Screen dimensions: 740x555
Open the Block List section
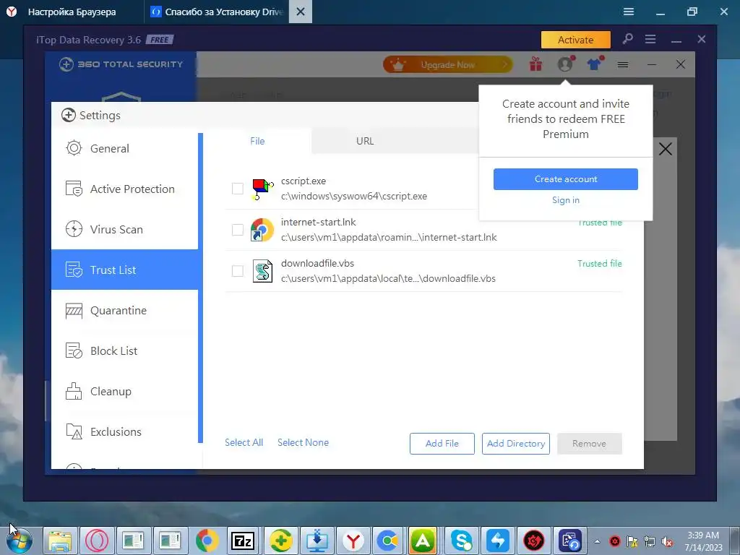pos(124,350)
